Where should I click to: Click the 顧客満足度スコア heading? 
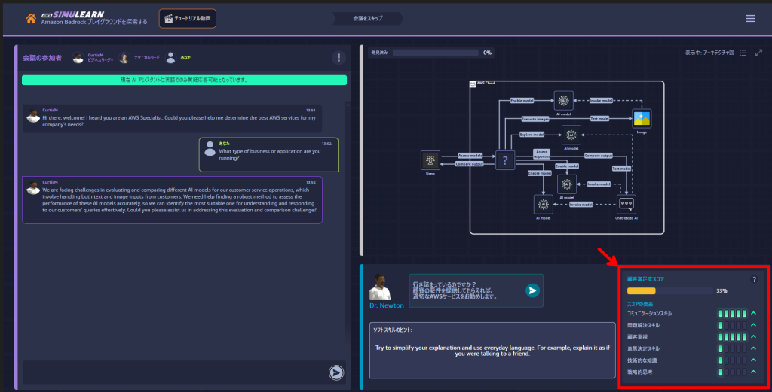[645, 279]
